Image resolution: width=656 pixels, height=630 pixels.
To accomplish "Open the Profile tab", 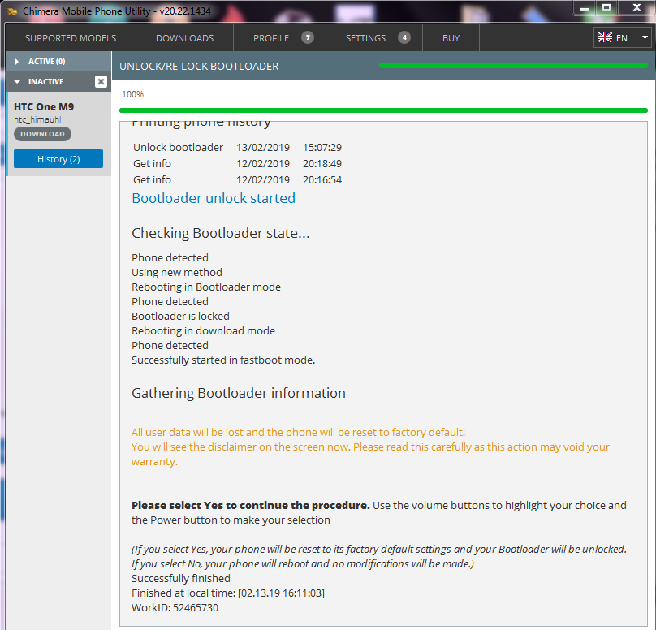I will click(x=279, y=38).
